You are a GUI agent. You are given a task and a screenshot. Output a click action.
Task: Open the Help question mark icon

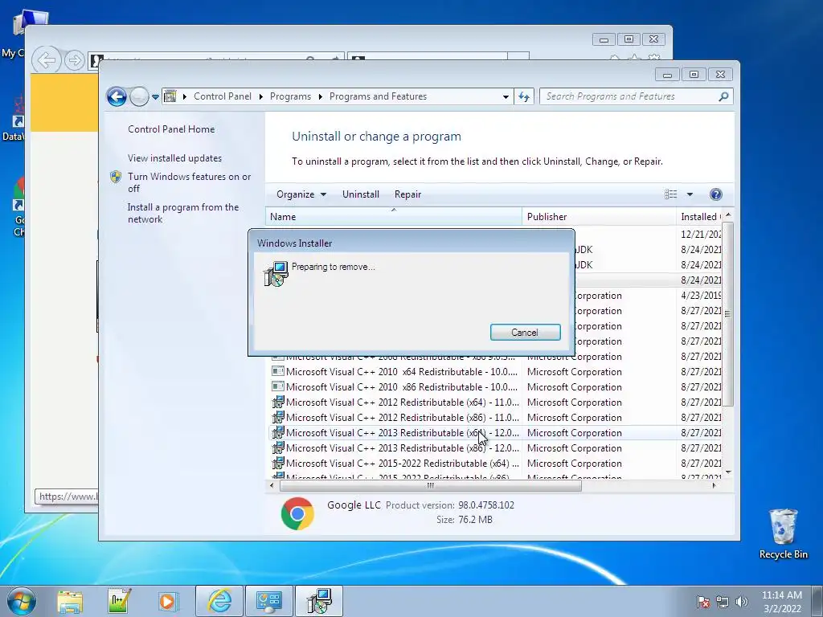click(x=715, y=194)
